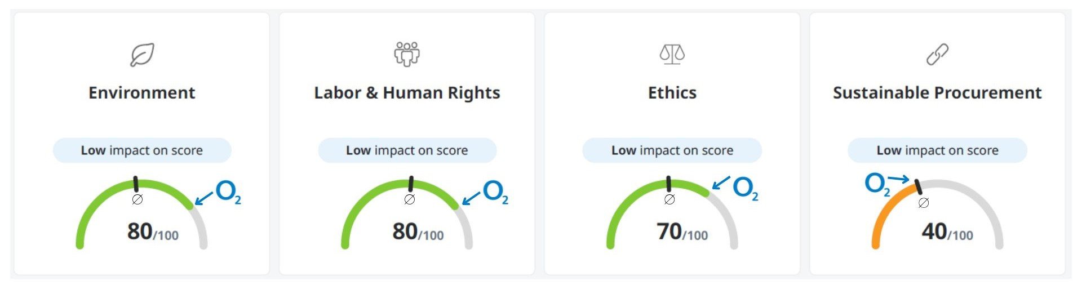Click the O2 logo beside Procurement gauge
The image size is (1082, 285).
877,184
